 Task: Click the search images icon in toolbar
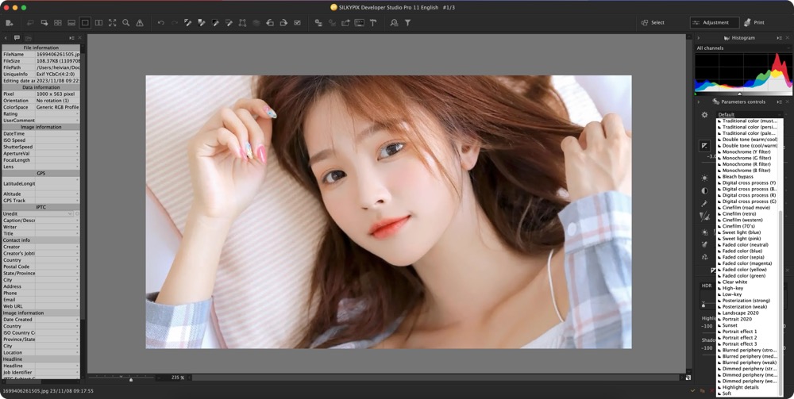[394, 23]
